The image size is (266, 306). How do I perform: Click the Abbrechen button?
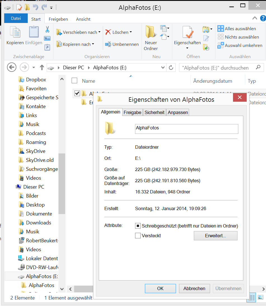tap(194, 288)
